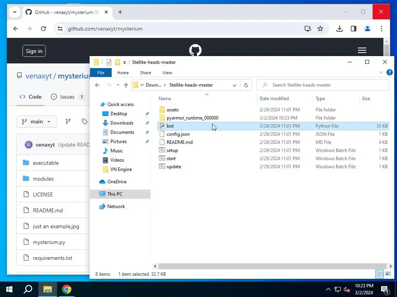Select Quick access in navigation pane
This screenshot has width=397, height=297.
coord(120,104)
